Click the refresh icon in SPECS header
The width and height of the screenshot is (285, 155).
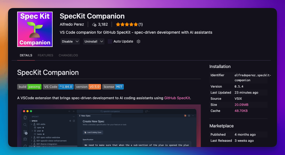(74, 121)
